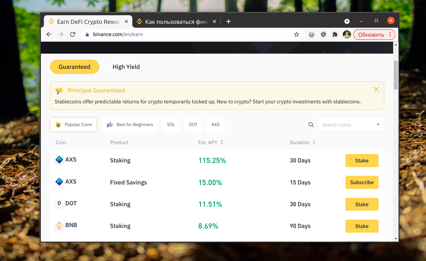Click the 15.00% APY value
This screenshot has width=426, height=261.
pyautogui.click(x=210, y=182)
